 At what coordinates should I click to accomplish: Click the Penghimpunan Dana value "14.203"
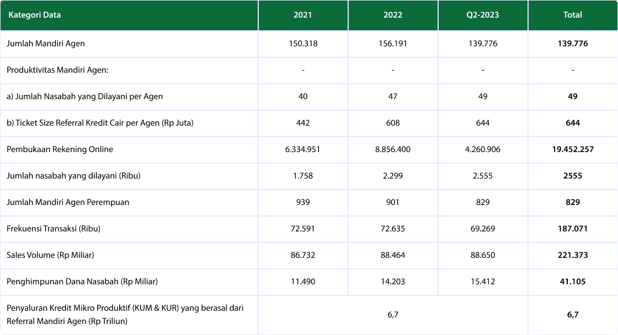point(393,282)
